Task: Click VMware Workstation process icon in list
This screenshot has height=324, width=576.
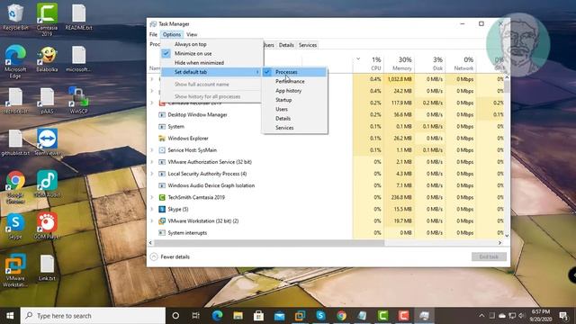Action: (162, 220)
